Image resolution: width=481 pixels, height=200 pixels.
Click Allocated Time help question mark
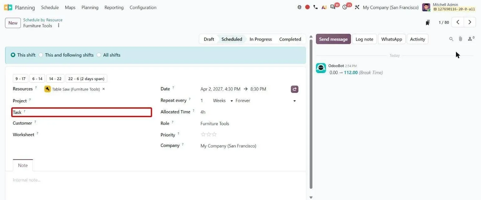coord(194,110)
